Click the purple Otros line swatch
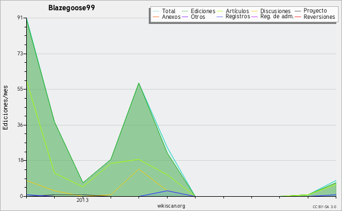 click(x=185, y=17)
